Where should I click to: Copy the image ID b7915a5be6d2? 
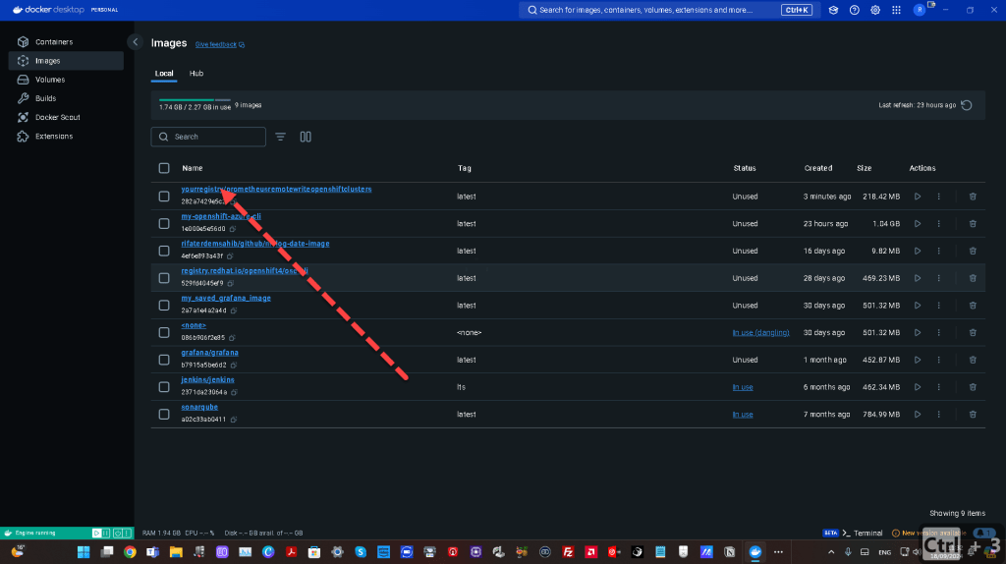234,366
